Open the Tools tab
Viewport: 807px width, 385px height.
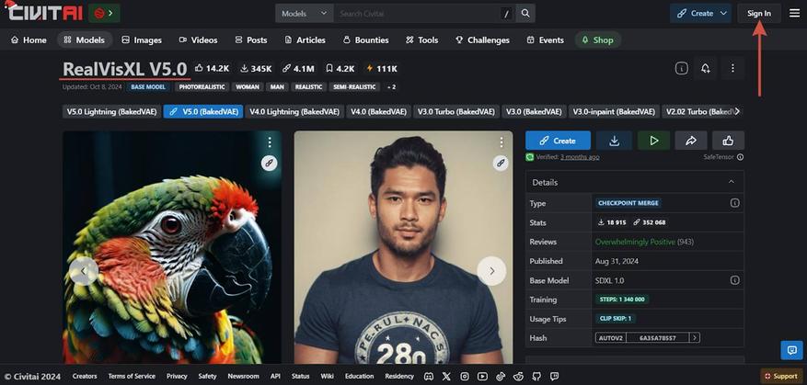[421, 40]
